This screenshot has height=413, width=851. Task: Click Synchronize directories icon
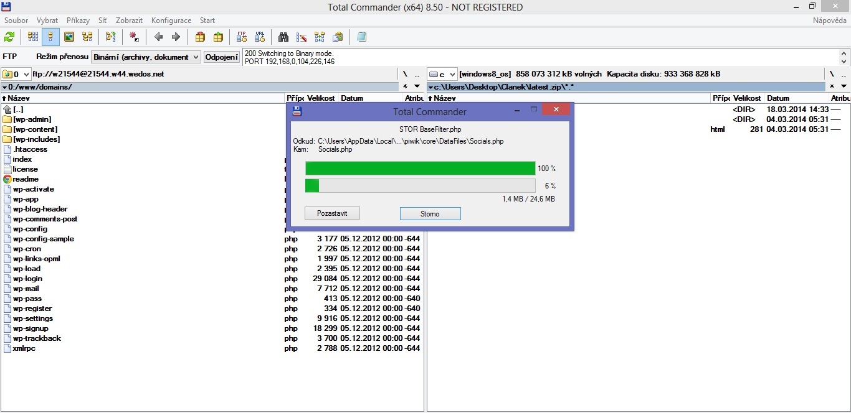[320, 37]
